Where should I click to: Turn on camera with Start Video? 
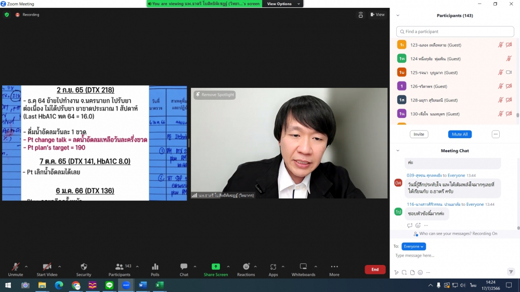click(47, 269)
